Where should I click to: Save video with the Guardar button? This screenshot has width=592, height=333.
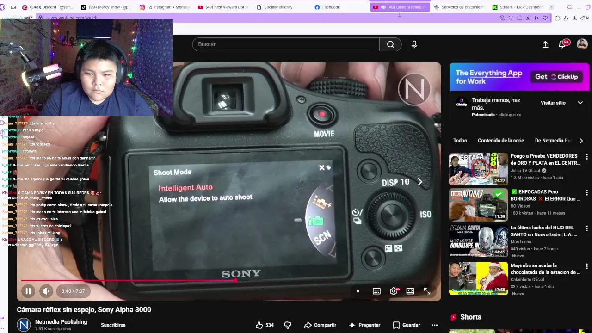pos(406,325)
